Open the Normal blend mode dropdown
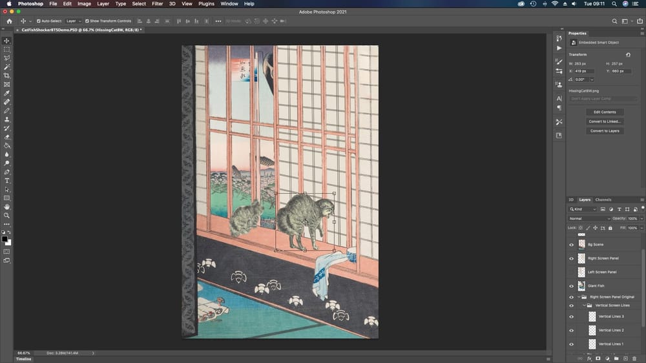646x363 pixels. pos(589,218)
